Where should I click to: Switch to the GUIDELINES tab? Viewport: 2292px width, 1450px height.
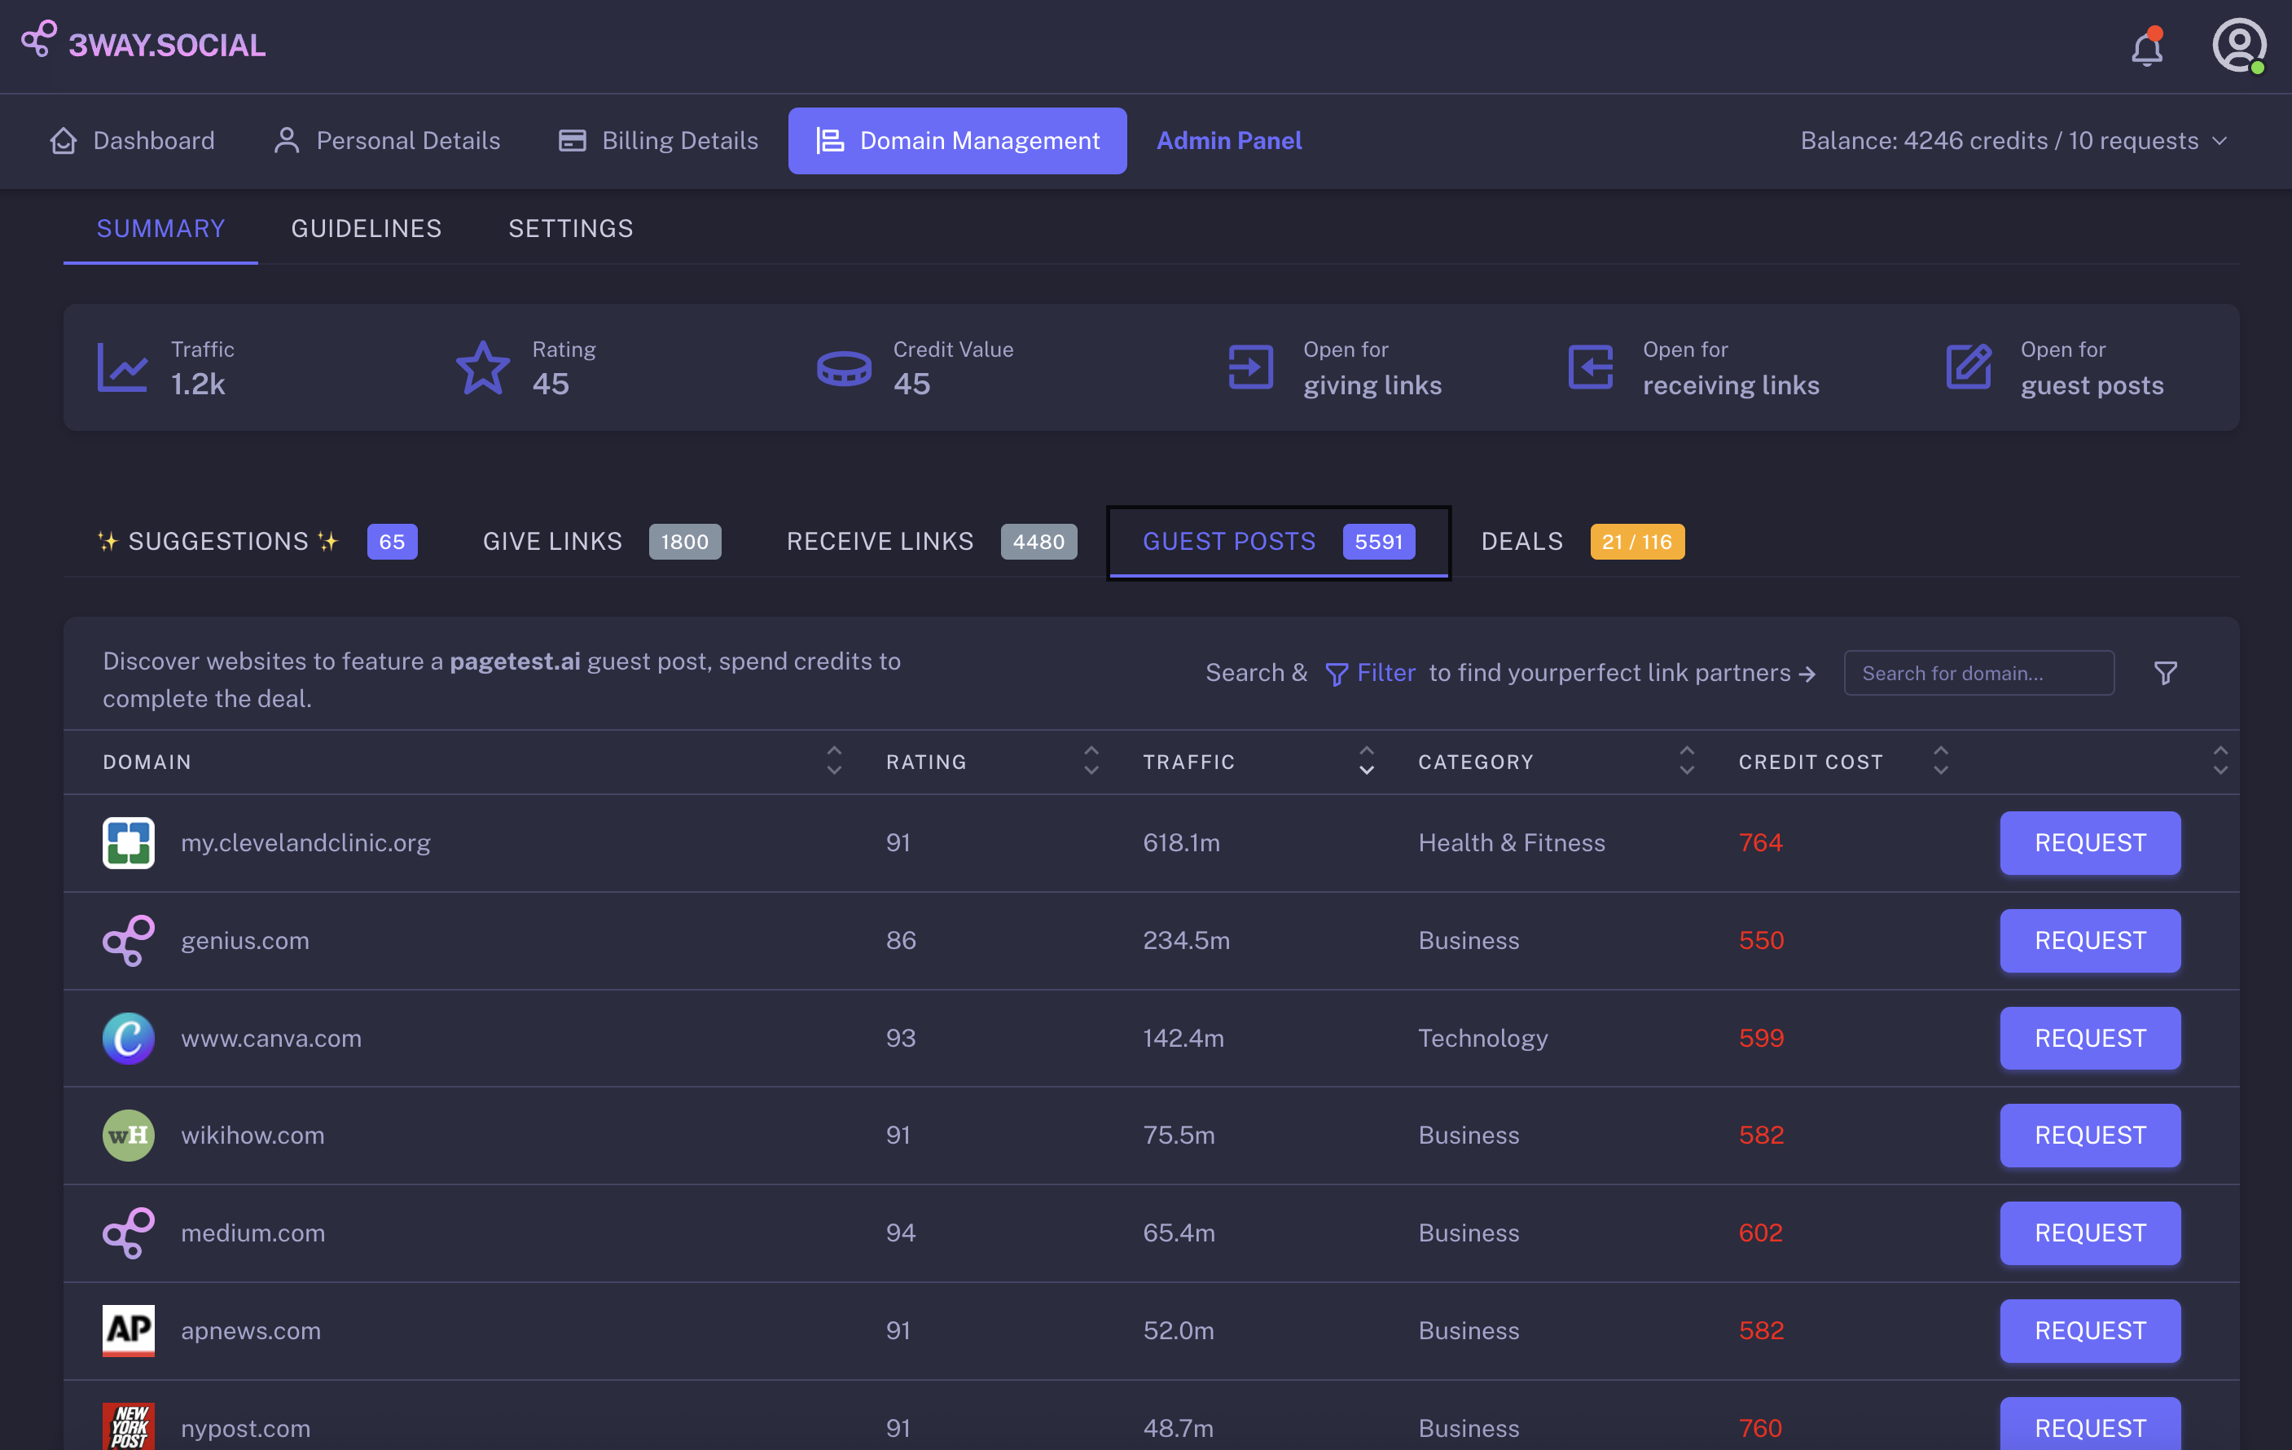coord(367,228)
